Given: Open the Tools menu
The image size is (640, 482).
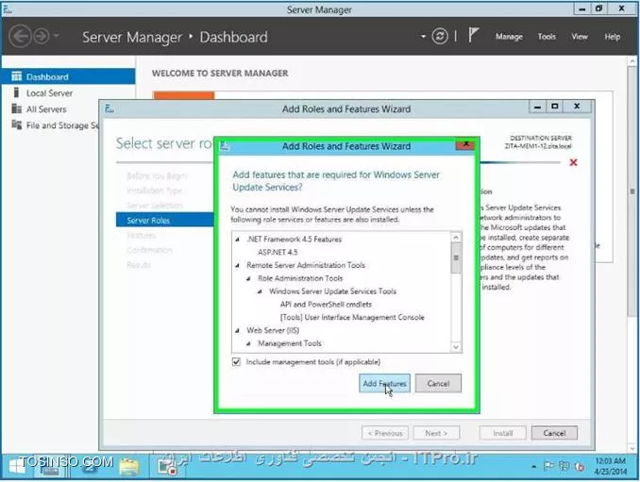Looking at the screenshot, I should (547, 37).
